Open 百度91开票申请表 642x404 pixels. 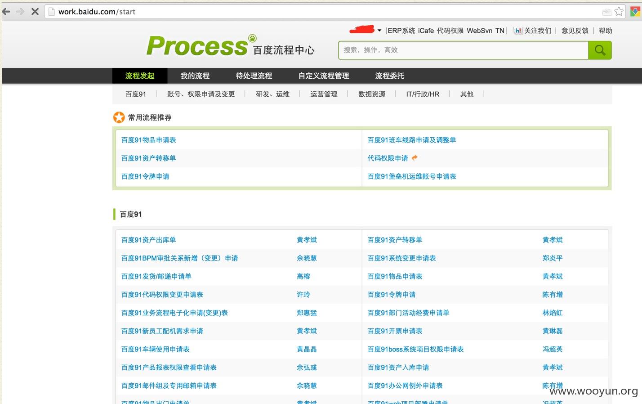(x=395, y=331)
